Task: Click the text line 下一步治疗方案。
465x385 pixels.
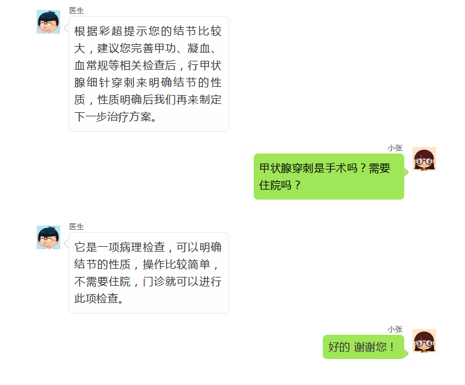Action: [115, 117]
